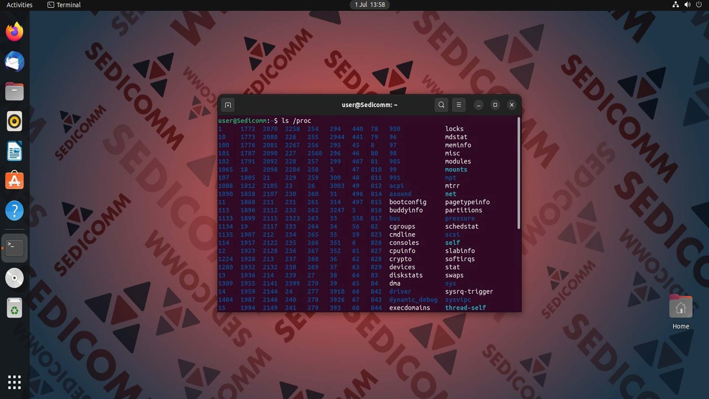This screenshot has width=709, height=399.
Task: Open the Home folder desktop icon
Action: 681,312
